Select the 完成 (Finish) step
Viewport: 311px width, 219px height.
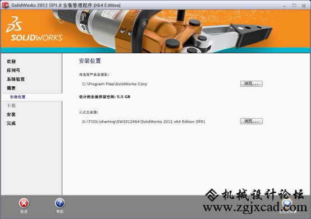[x=11, y=123]
